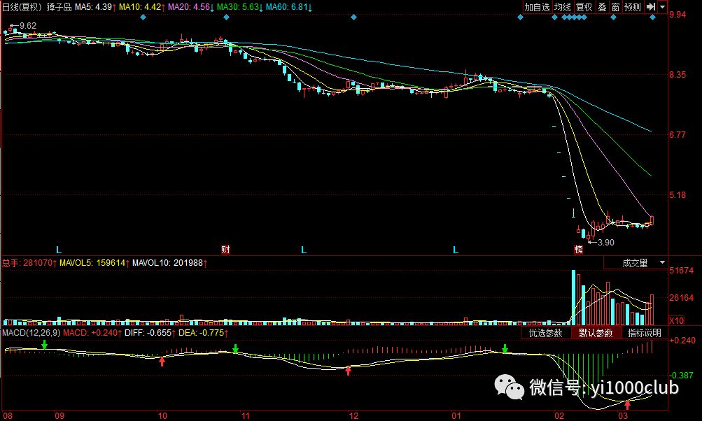Click the blue diamond below the 窗 button

613,17
